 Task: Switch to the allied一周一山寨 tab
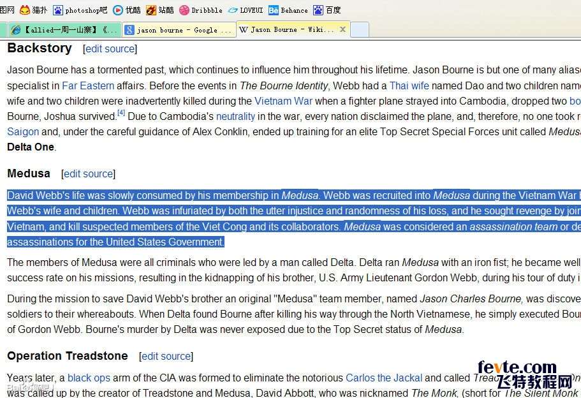[x=64, y=29]
